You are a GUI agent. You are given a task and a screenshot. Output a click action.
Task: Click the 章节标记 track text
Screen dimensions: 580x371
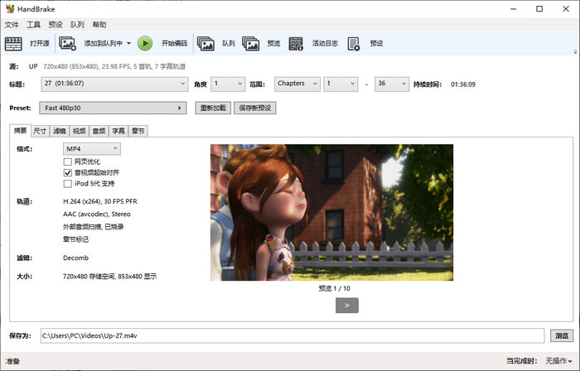[75, 239]
